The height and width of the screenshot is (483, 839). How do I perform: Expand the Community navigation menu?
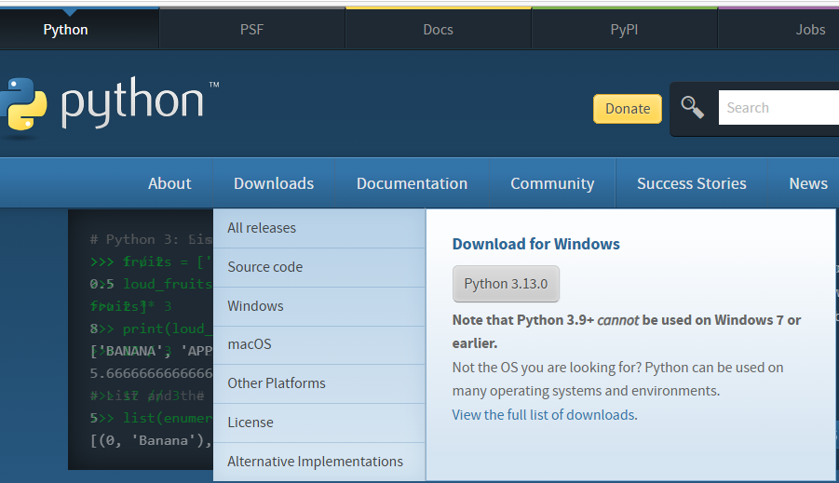[552, 183]
